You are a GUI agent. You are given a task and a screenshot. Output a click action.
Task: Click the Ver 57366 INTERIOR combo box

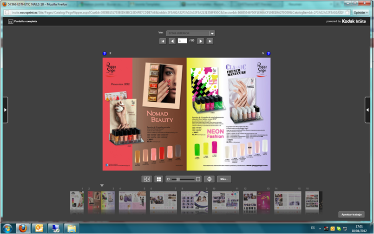[190, 33]
